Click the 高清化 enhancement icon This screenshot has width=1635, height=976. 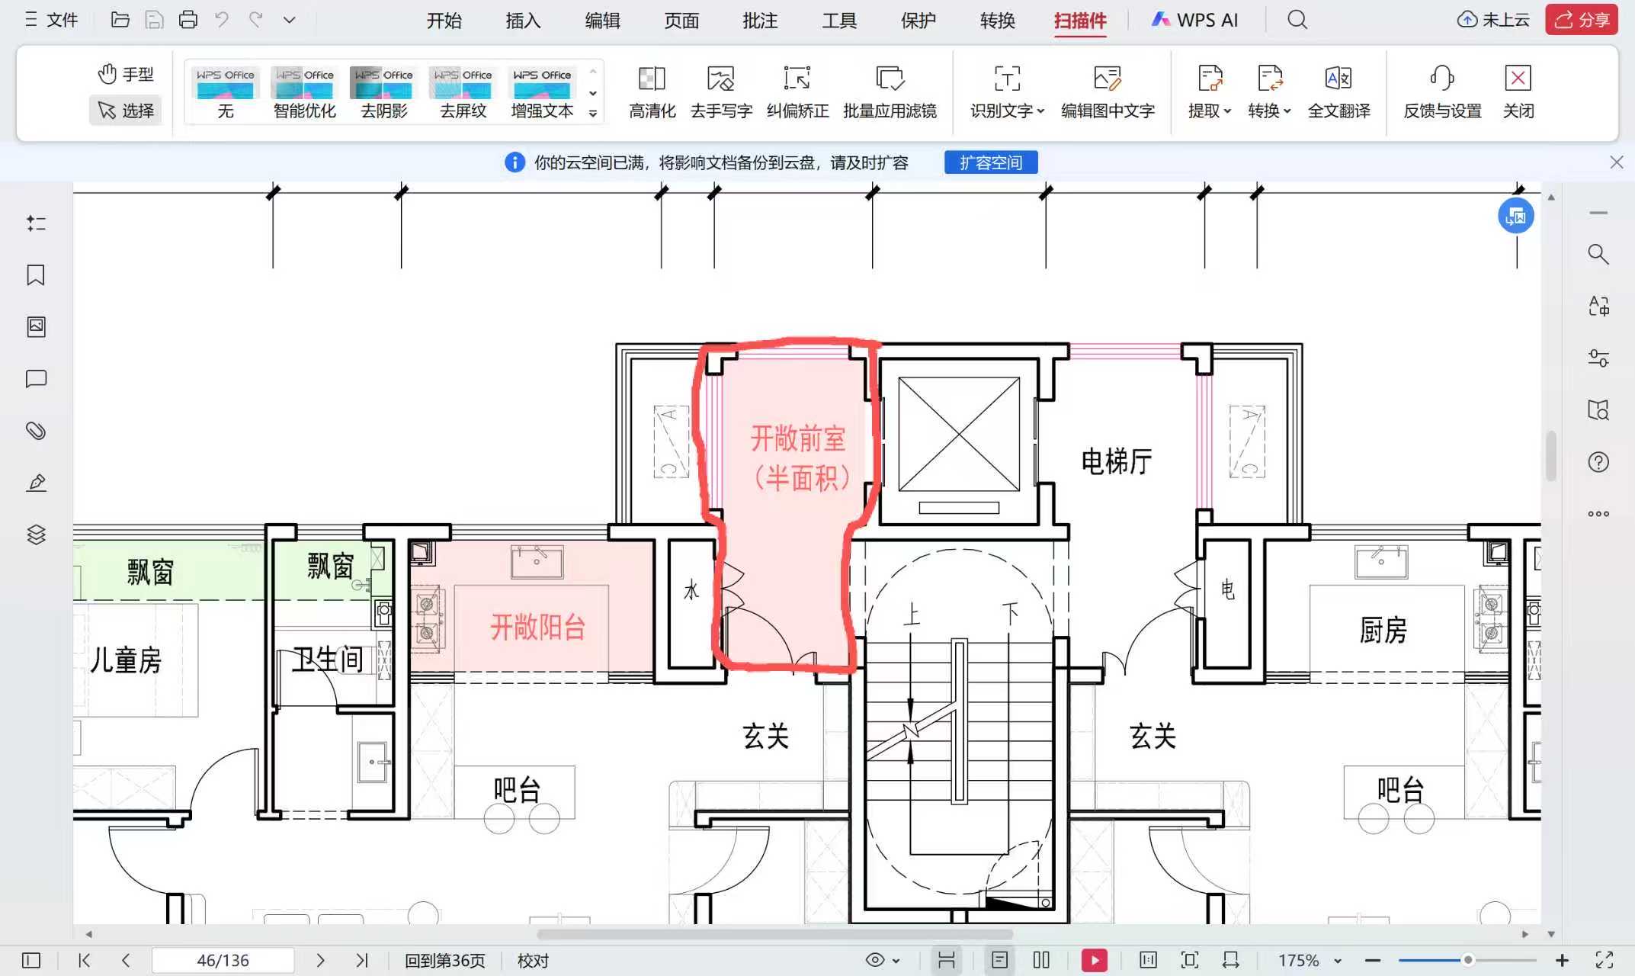(x=652, y=79)
